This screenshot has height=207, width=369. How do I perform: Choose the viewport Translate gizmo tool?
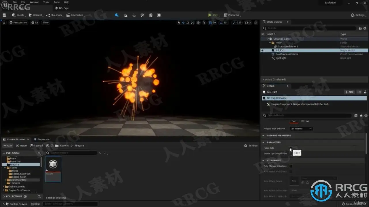click(x=183, y=23)
